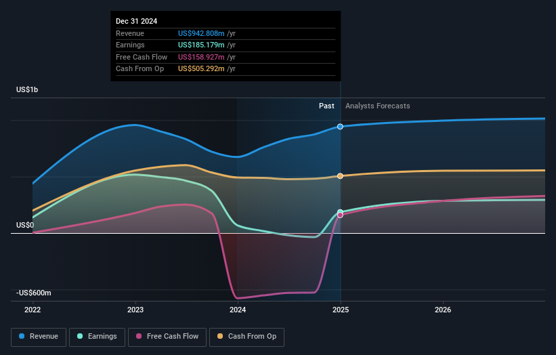Image resolution: width=556 pixels, height=355 pixels.
Task: Click the US$1b y-axis label
Action: 27,89
